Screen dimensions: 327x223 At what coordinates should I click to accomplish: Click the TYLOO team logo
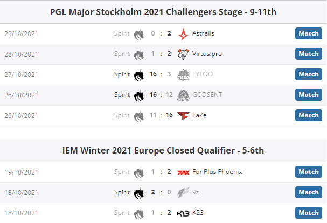point(183,75)
